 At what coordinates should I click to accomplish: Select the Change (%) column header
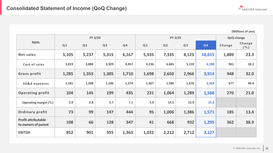[x=246, y=45]
